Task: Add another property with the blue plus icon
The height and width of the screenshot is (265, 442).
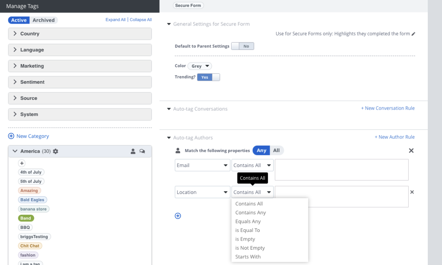Action: [178, 216]
